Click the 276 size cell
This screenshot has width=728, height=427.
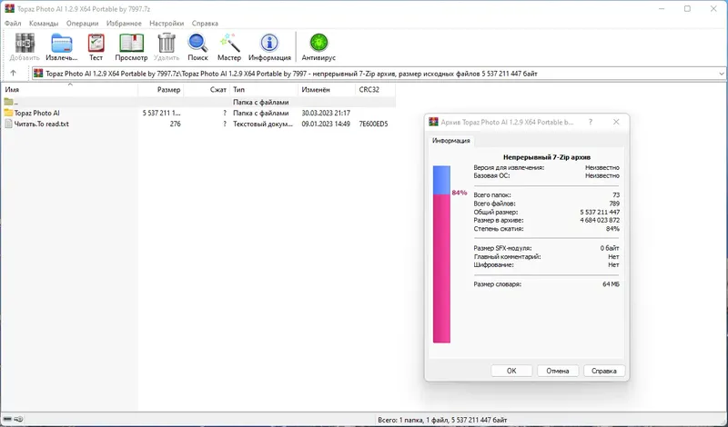coord(175,124)
